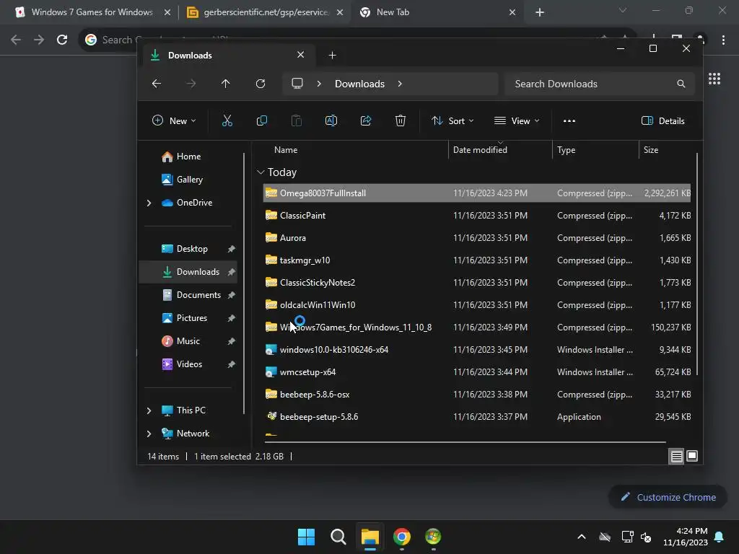Toggle the Details pane
Screen dimensions: 739x554
[x=663, y=121]
